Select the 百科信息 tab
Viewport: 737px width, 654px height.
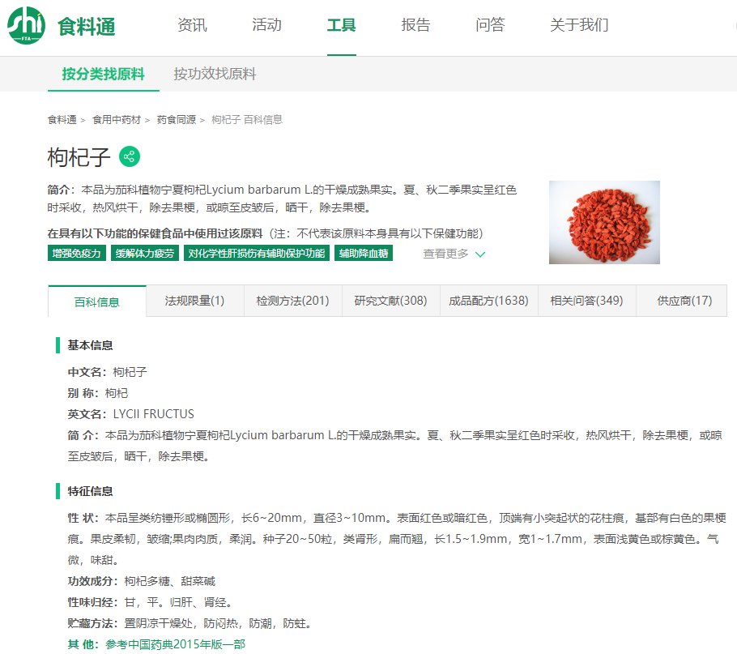pyautogui.click(x=97, y=301)
